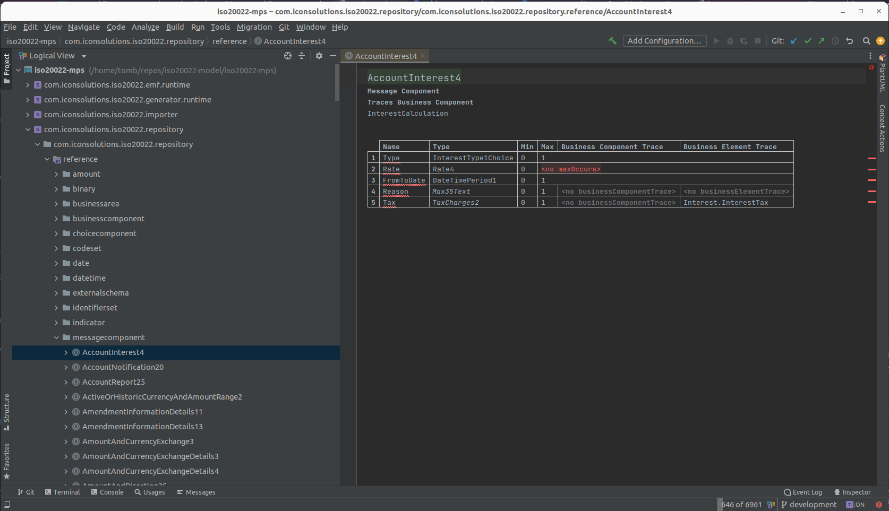Toggle the Project tool window stripe button

tap(6, 68)
